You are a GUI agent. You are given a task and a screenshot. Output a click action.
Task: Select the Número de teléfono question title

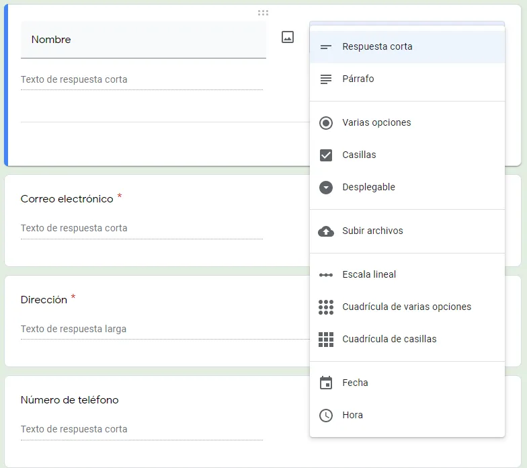pyautogui.click(x=70, y=399)
